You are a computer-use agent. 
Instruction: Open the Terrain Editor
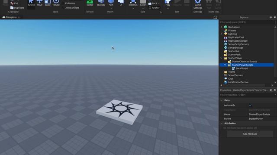point(90,3)
